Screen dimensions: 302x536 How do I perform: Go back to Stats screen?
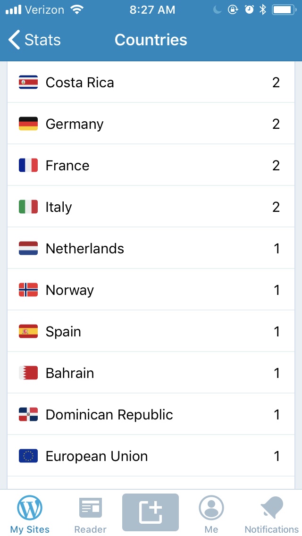pyautogui.click(x=35, y=40)
